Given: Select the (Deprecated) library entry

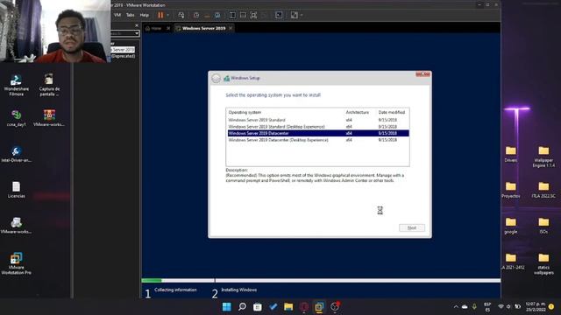Looking at the screenshot, I should 123,56.
